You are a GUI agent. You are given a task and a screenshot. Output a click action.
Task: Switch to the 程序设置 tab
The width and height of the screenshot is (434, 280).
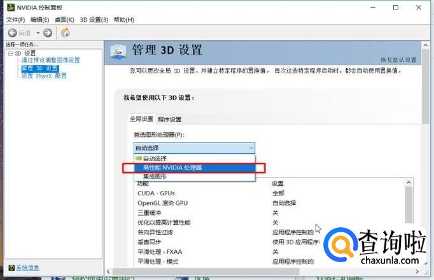(170, 119)
